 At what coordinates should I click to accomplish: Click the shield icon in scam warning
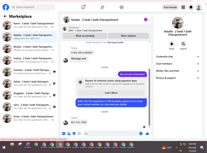tap(80, 82)
